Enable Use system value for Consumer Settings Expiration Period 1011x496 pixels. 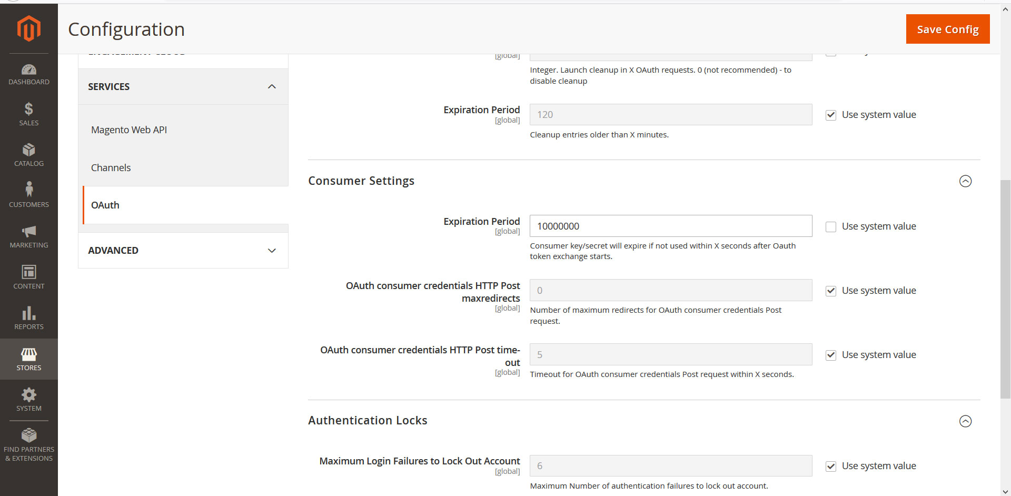click(831, 226)
